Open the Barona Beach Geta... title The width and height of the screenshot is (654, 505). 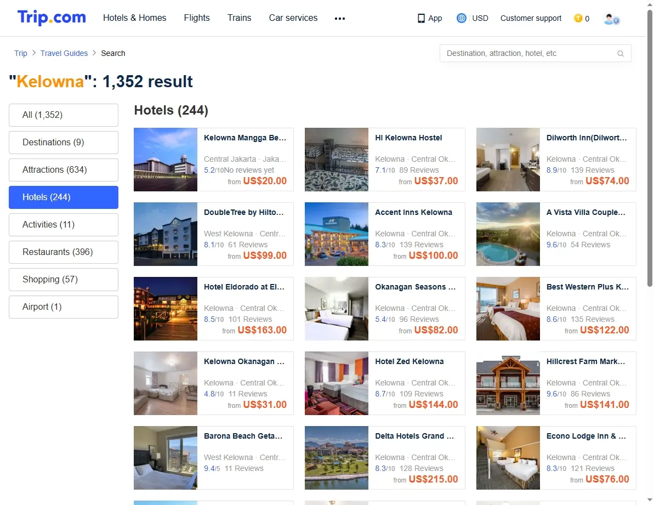point(243,436)
